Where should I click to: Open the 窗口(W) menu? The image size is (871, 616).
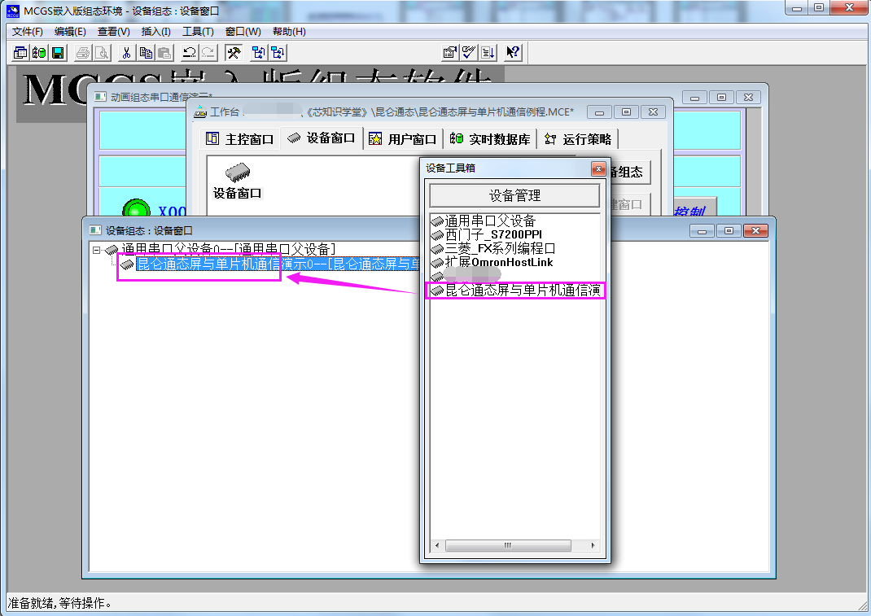[x=243, y=32]
